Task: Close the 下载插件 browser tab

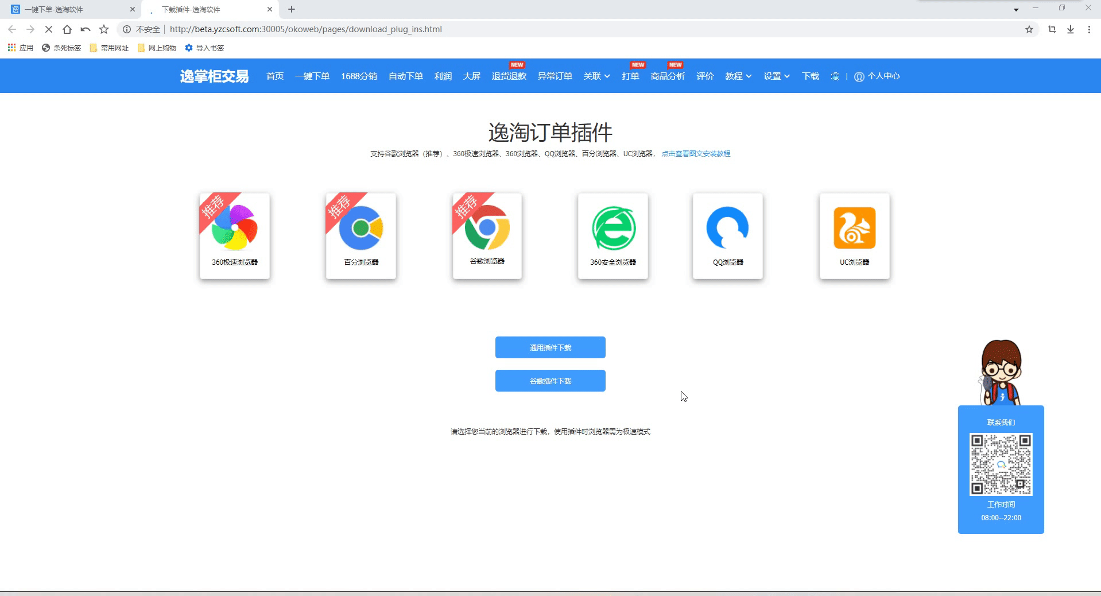Action: tap(270, 10)
